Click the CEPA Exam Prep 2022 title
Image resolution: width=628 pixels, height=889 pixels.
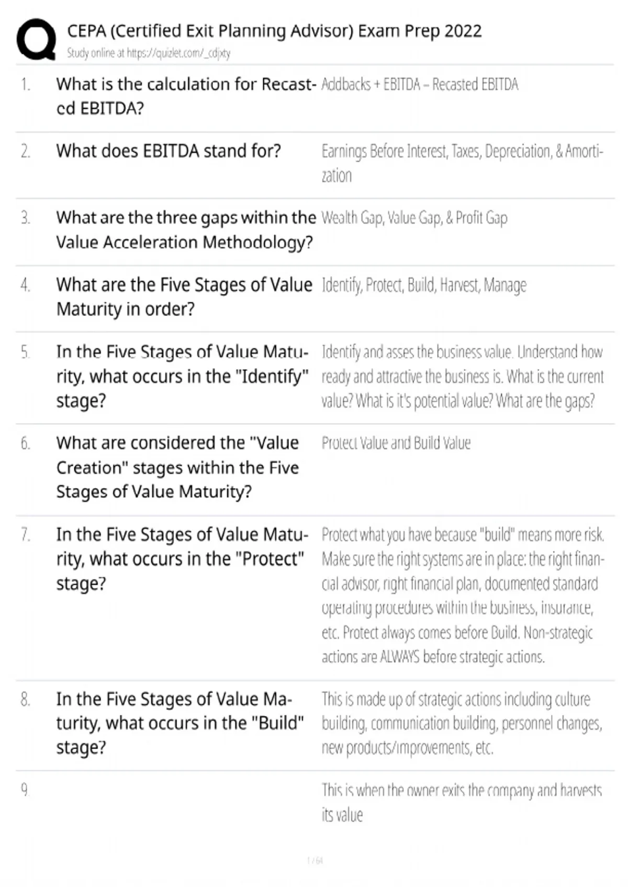[x=274, y=31]
